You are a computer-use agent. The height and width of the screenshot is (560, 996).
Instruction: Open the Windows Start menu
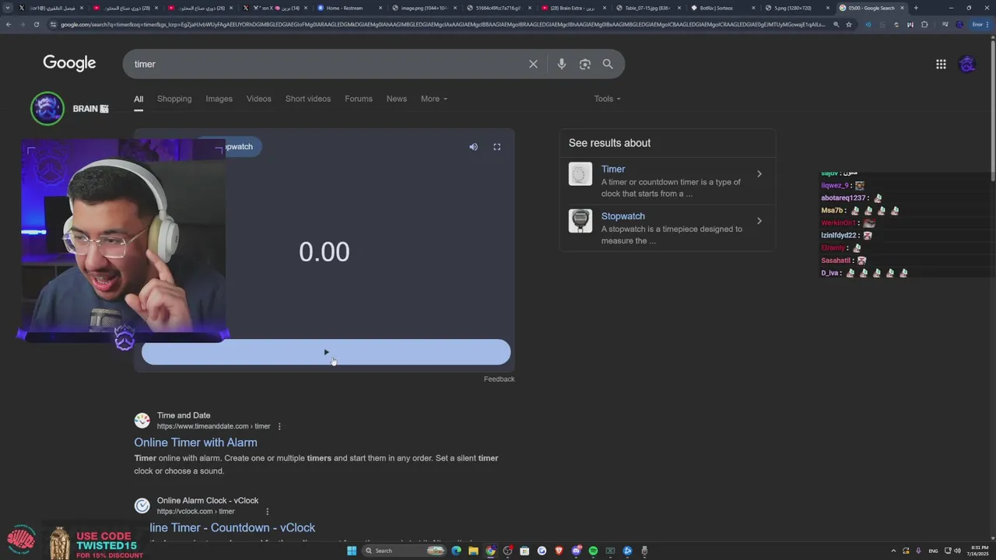(x=352, y=551)
